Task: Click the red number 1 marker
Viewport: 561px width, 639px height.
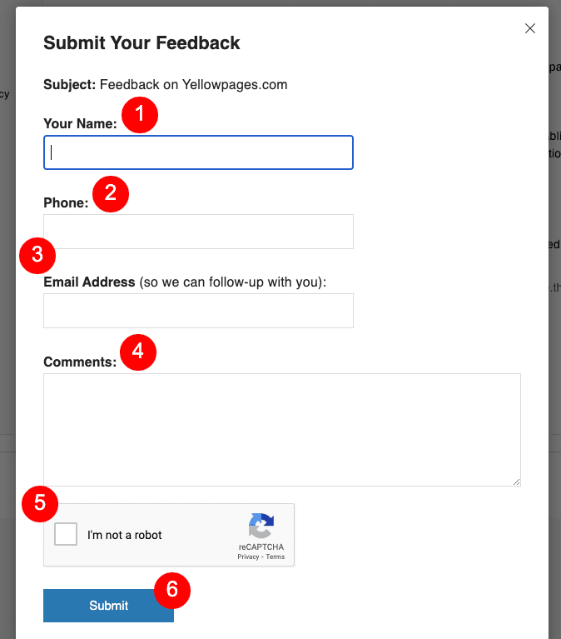Action: tap(140, 114)
